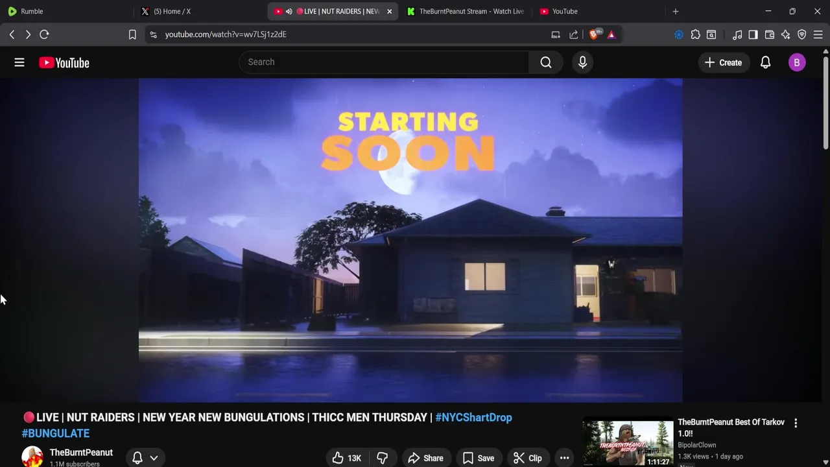
Task: Create a clip with the Clip button
Action: point(528,458)
